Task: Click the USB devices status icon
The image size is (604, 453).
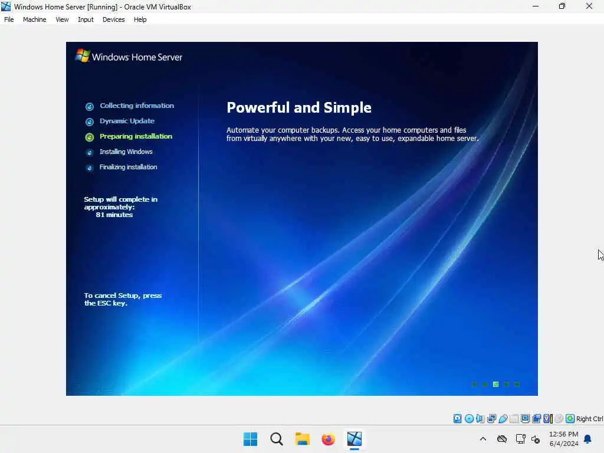Action: (x=503, y=418)
